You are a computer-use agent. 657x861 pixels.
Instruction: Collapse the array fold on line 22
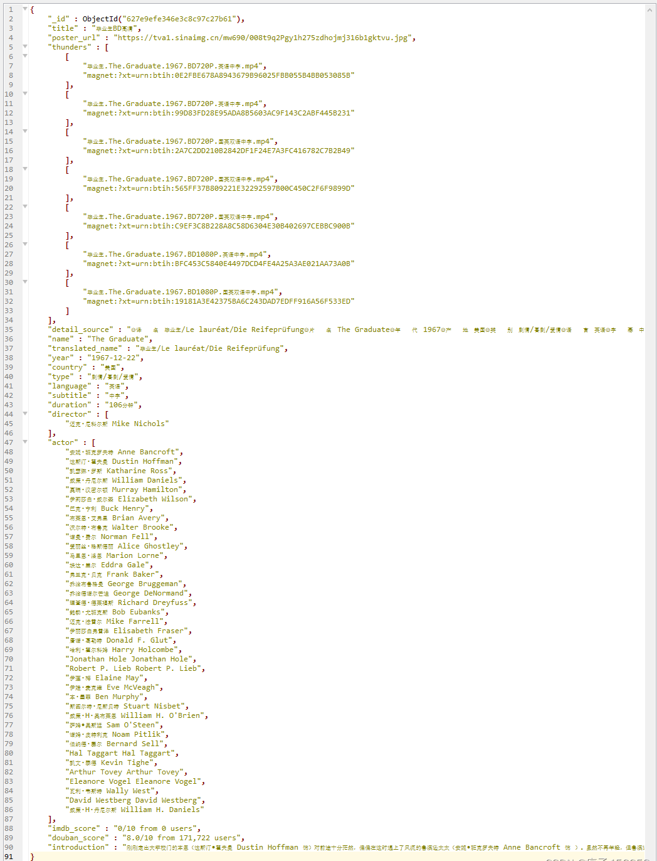(x=25, y=206)
